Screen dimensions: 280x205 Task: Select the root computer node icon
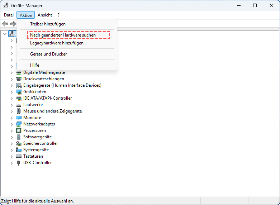(12, 34)
